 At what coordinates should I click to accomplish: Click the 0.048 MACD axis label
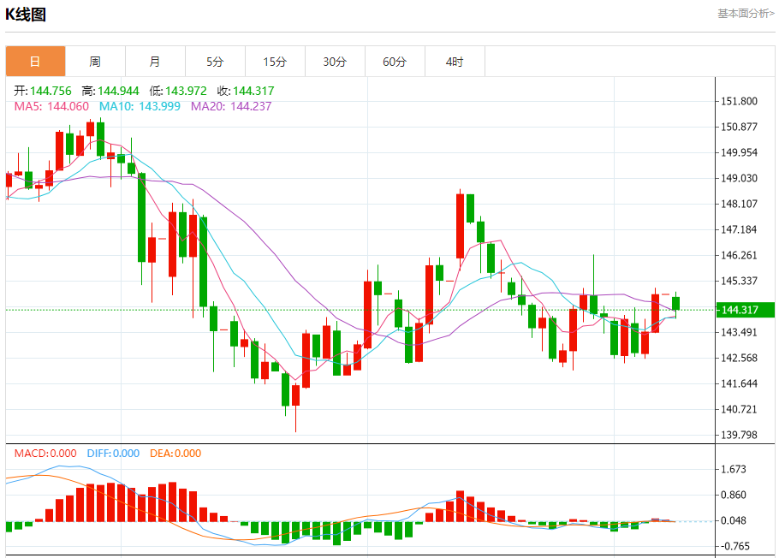[734, 520]
